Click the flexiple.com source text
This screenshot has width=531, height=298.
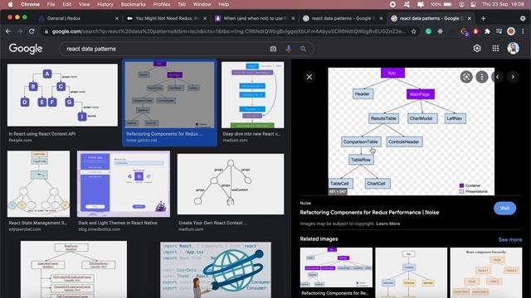pyautogui.click(x=20, y=140)
